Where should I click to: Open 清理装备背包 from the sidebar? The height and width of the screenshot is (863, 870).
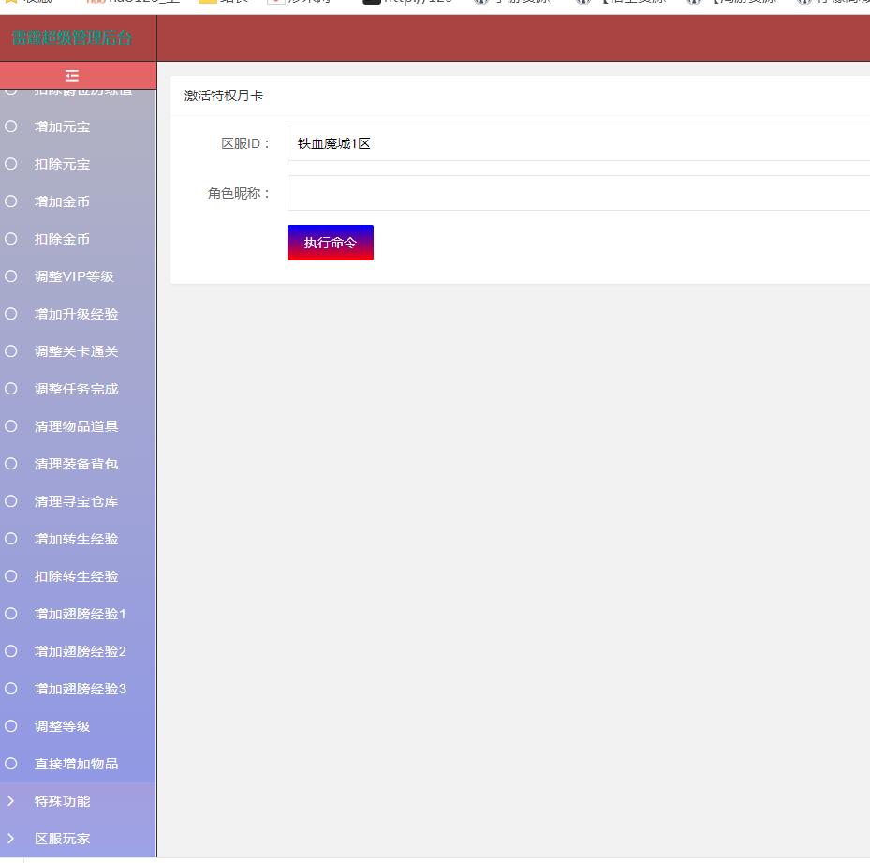[77, 464]
